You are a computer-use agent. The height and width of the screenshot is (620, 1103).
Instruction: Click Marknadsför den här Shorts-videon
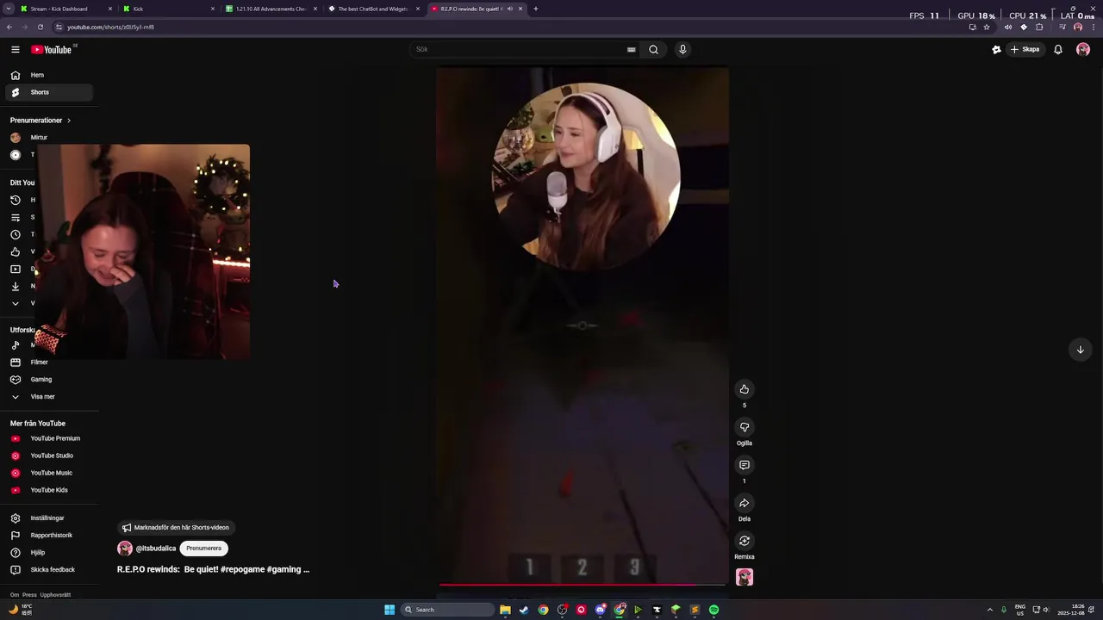176,528
